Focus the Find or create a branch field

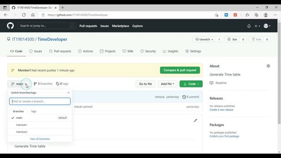(x=40, y=101)
